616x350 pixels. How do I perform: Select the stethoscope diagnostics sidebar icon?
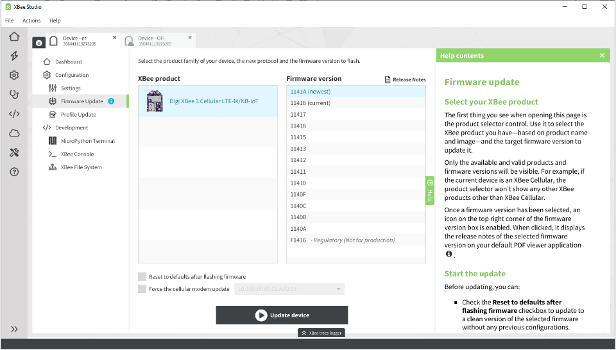(14, 94)
